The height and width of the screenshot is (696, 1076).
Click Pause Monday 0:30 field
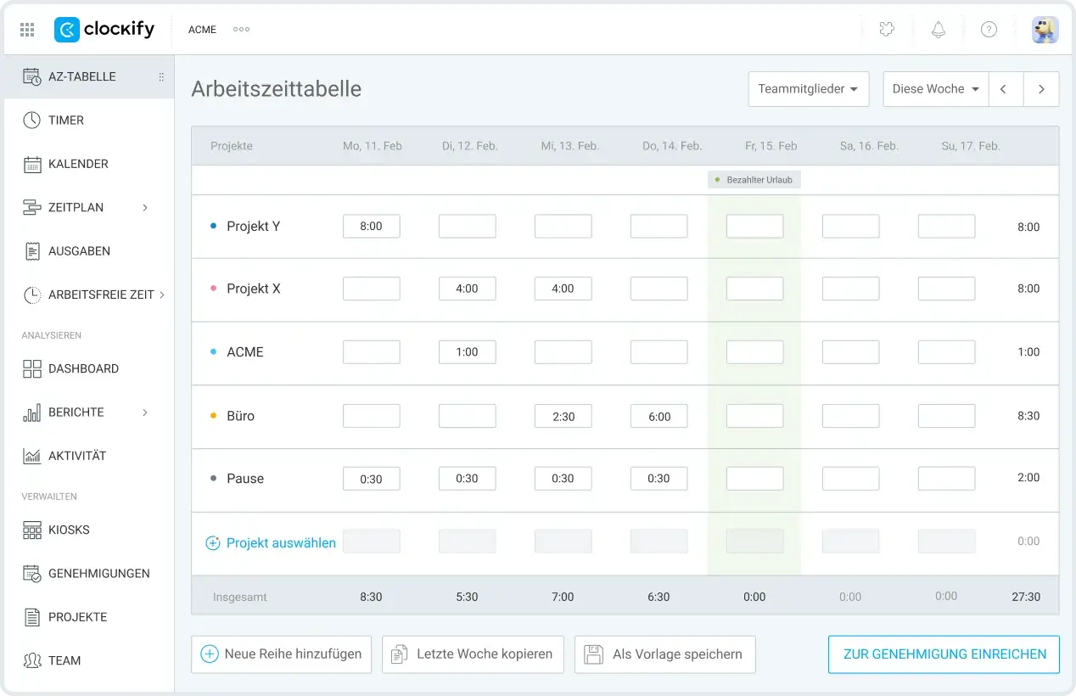coord(372,479)
